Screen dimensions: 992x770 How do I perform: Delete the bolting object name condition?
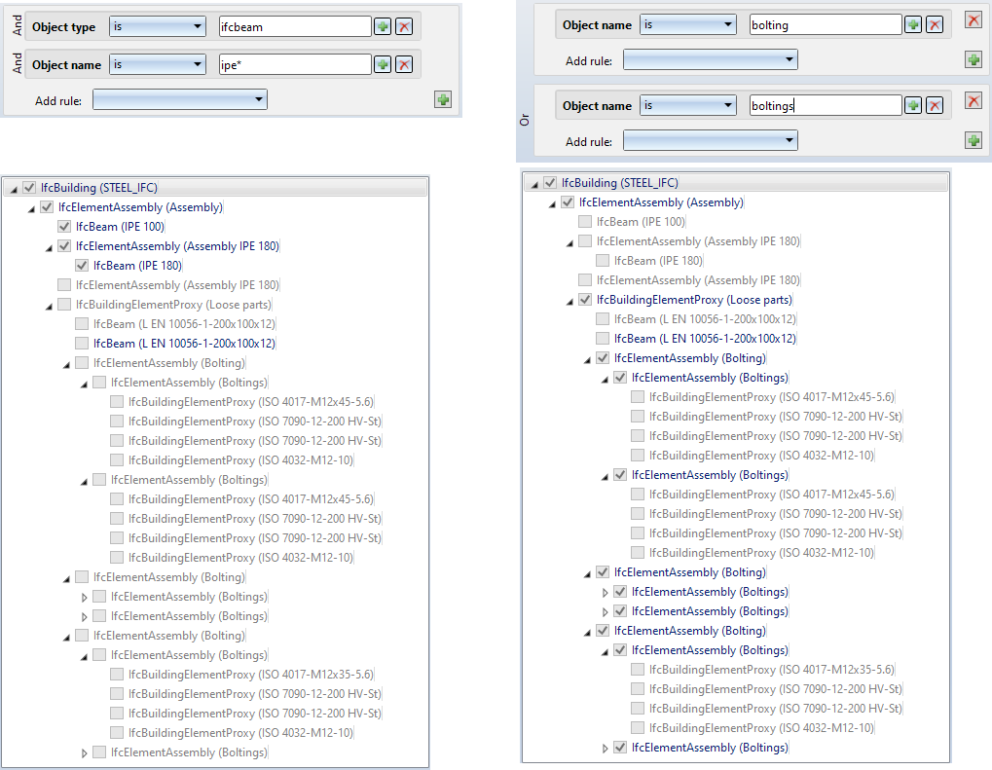pyautogui.click(x=935, y=24)
